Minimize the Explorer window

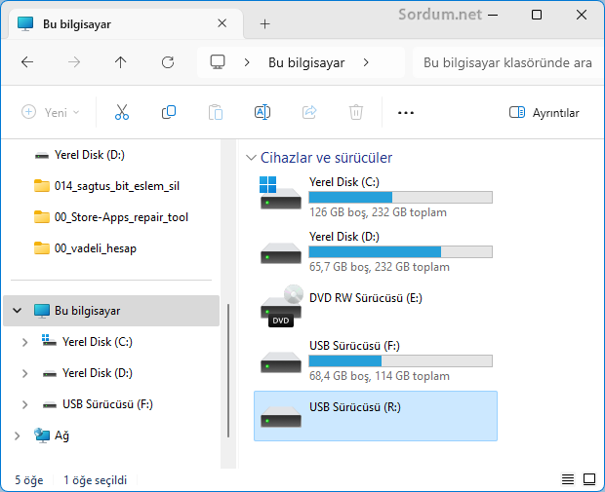click(493, 16)
